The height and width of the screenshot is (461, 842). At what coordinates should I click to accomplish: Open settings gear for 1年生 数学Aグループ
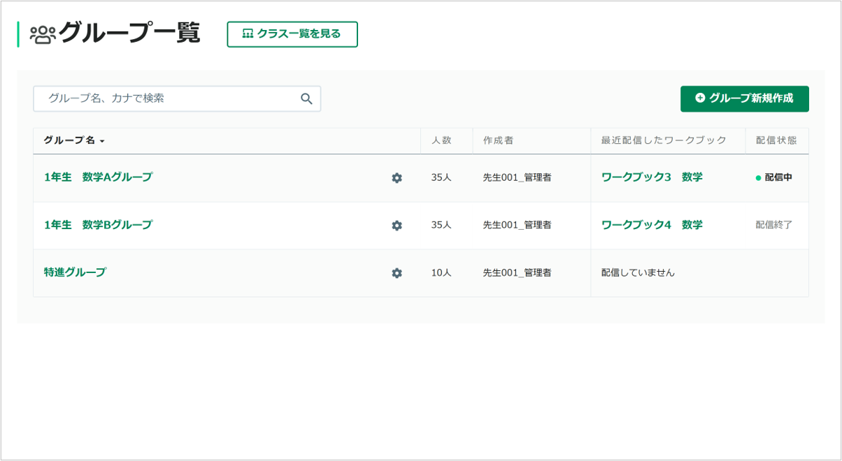(397, 178)
